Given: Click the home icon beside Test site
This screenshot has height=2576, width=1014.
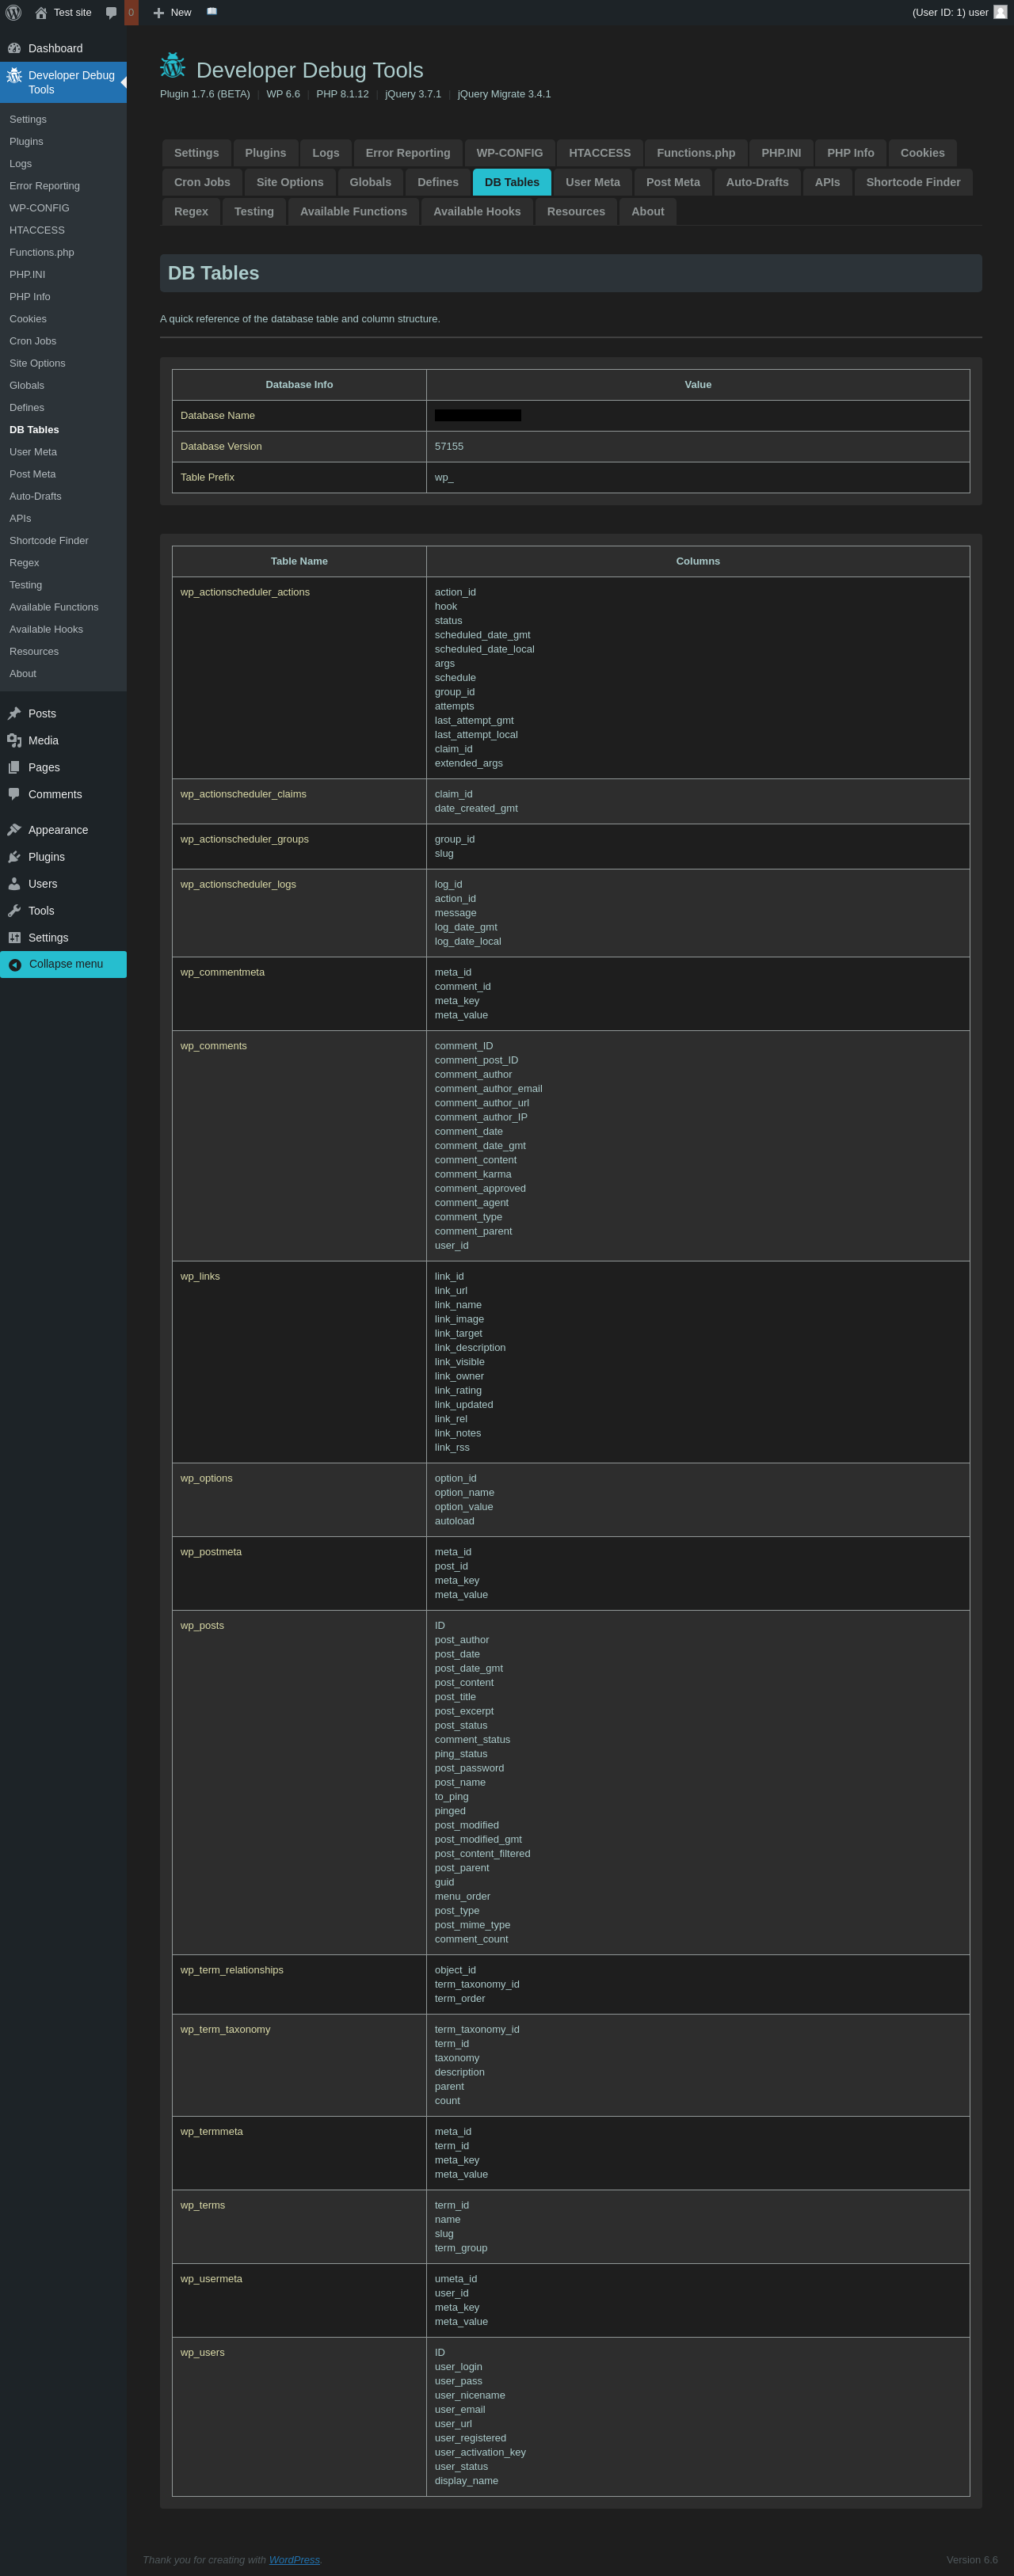Looking at the screenshot, I should [41, 13].
